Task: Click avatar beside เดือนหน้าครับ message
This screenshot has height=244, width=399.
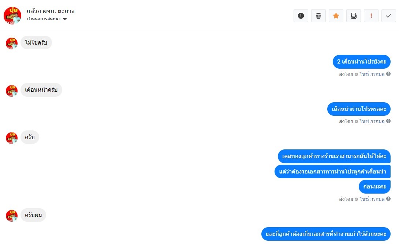Action: [12, 91]
